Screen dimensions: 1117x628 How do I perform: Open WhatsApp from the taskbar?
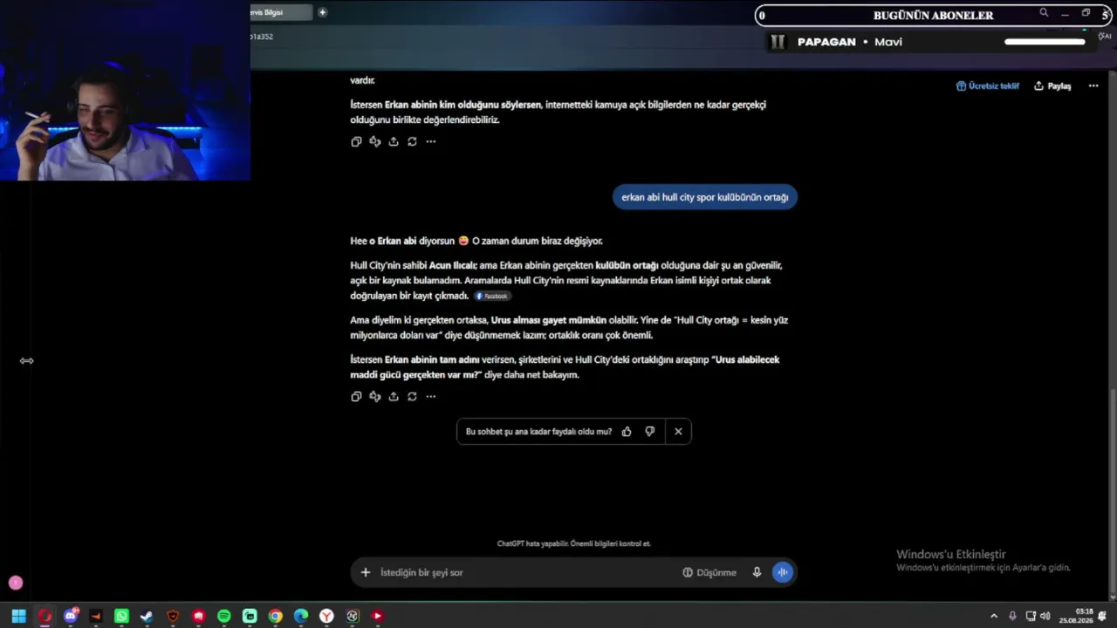tap(121, 617)
